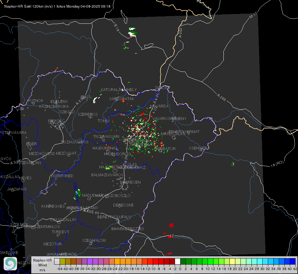
Task: Pick the yellow swatch between 18 and 20
Action: click(x=233, y=261)
